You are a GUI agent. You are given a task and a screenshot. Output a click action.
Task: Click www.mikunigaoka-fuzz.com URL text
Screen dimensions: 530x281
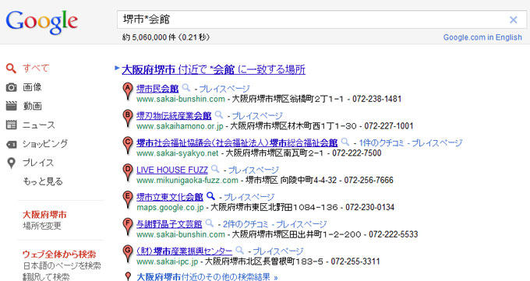click(187, 181)
